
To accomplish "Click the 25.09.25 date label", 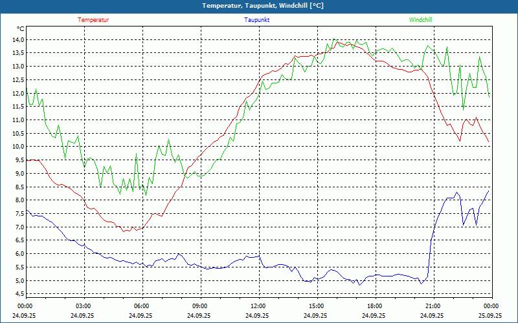I will click(490, 316).
